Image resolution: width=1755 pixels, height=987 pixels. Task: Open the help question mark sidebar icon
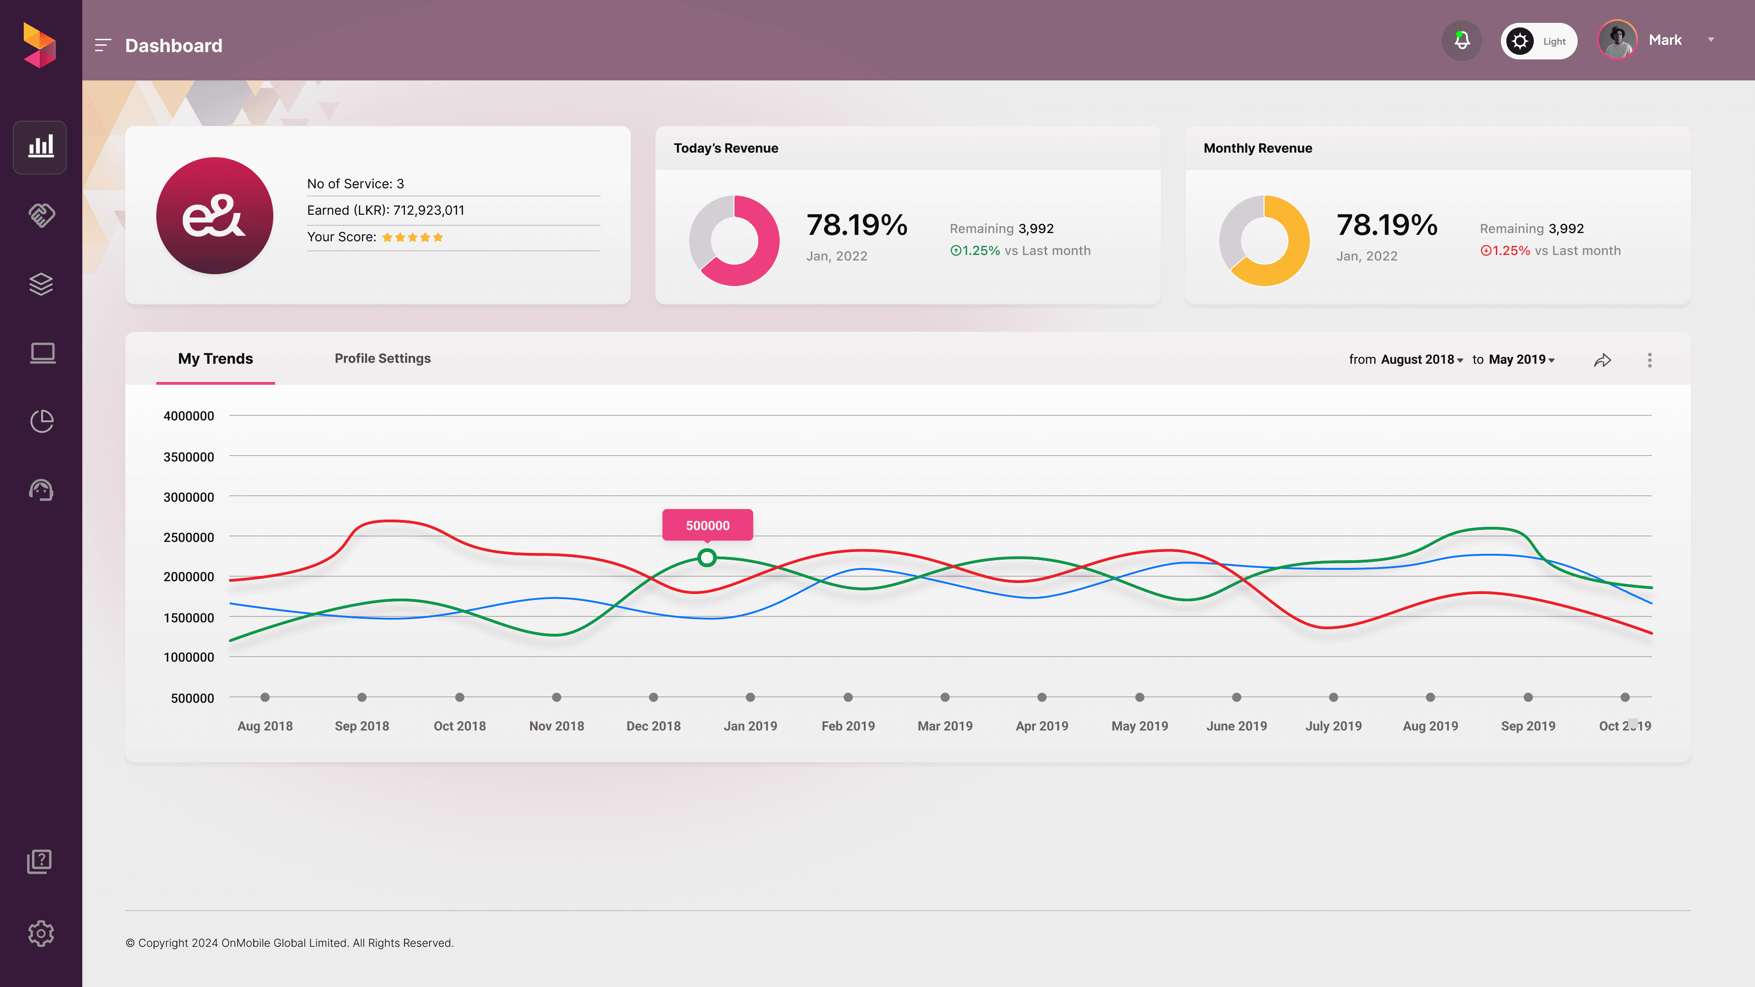pyautogui.click(x=39, y=862)
